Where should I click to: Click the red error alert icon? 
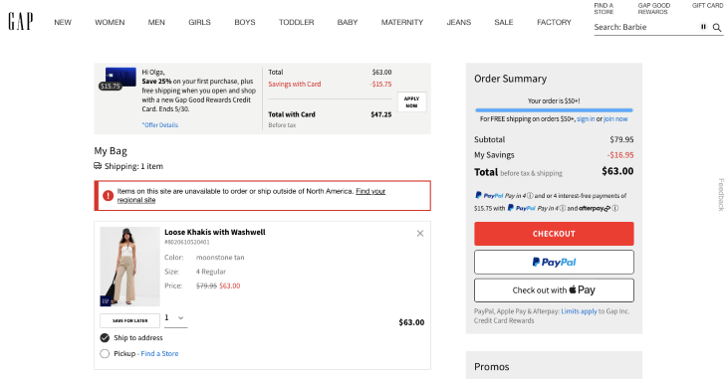[108, 196]
